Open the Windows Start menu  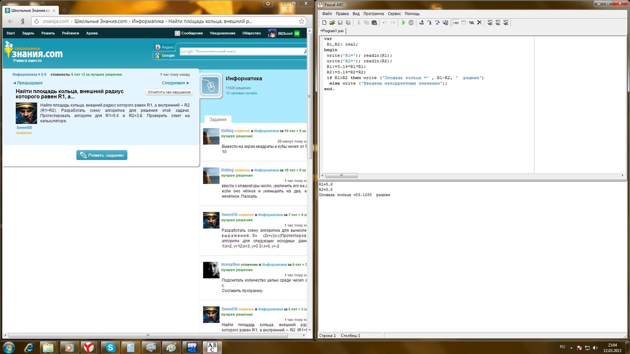pos(10,347)
